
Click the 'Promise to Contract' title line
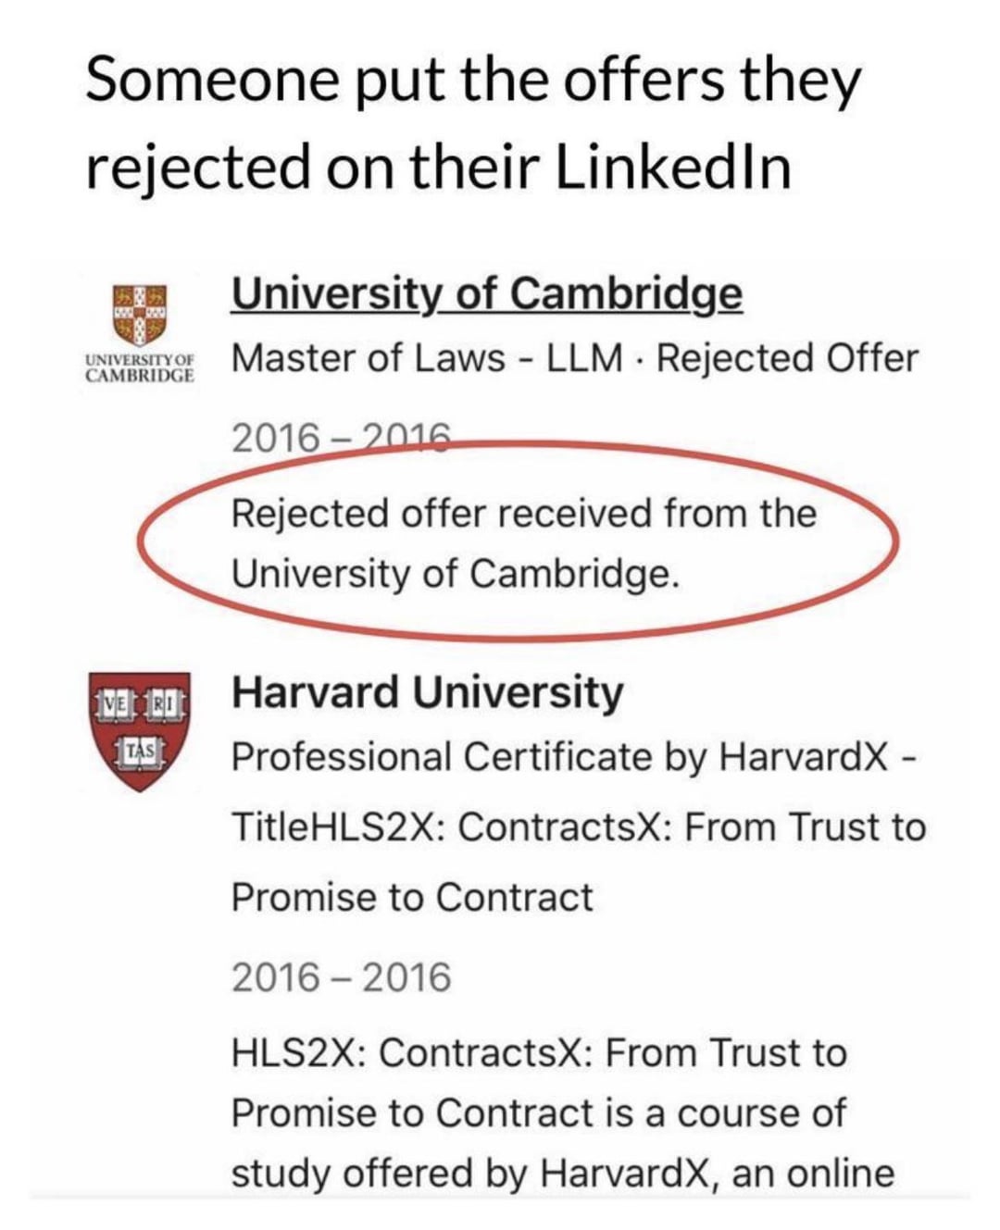pyautogui.click(x=412, y=897)
